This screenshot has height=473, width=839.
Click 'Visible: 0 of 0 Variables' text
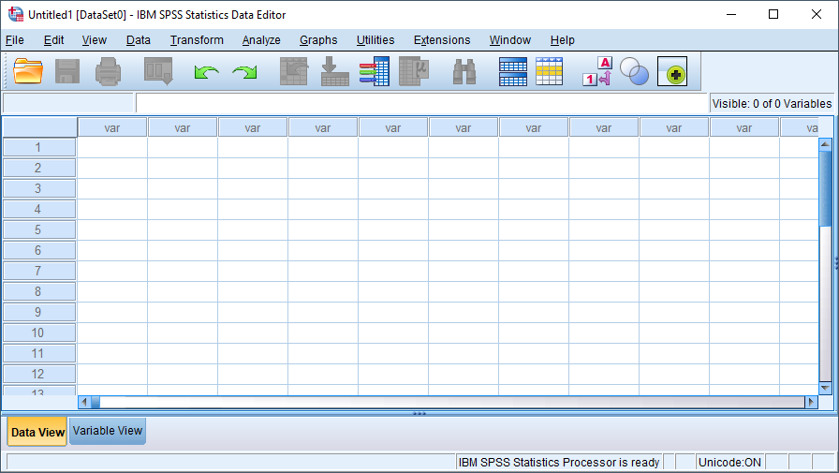(x=772, y=104)
